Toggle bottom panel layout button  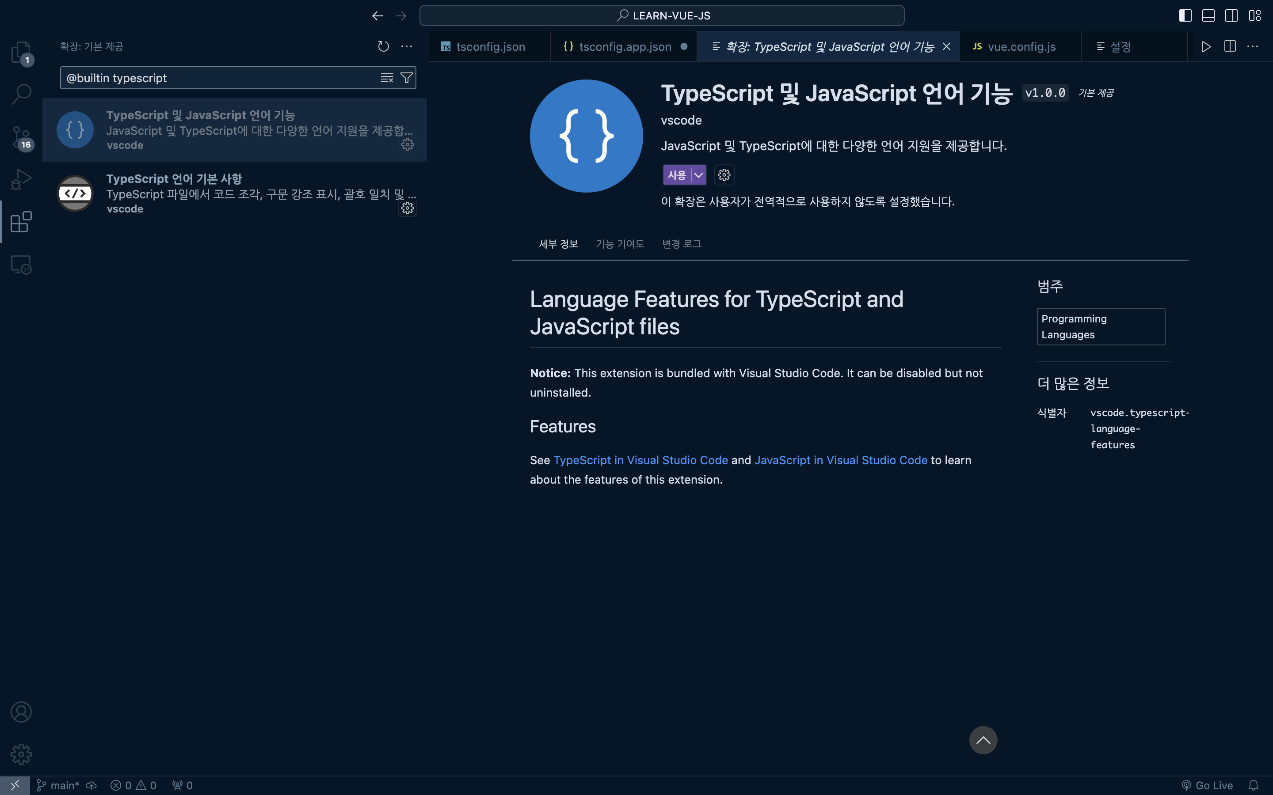(x=1208, y=16)
